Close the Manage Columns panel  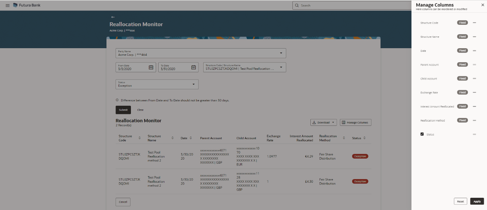483,5
